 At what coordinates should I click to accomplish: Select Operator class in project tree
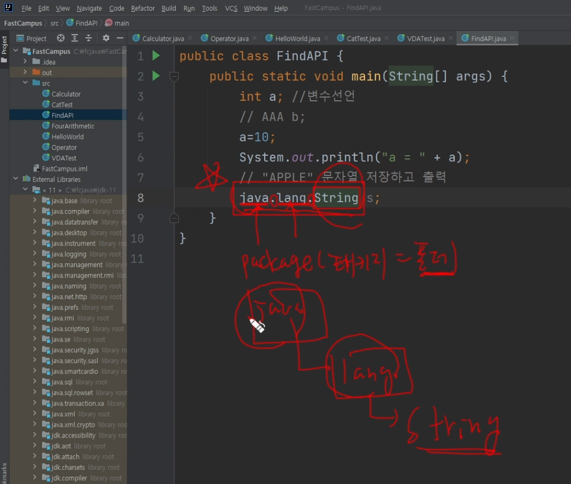coord(64,147)
